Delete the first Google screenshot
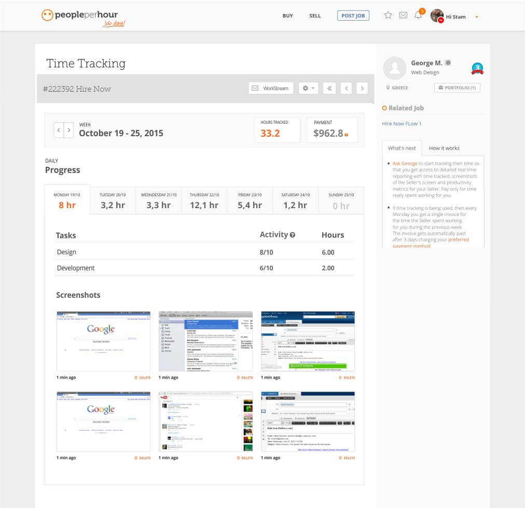The height and width of the screenshot is (508, 525). [x=143, y=378]
